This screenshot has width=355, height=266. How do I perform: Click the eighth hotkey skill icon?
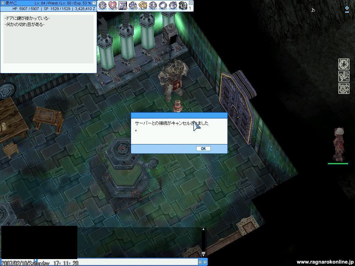click(173, 6)
